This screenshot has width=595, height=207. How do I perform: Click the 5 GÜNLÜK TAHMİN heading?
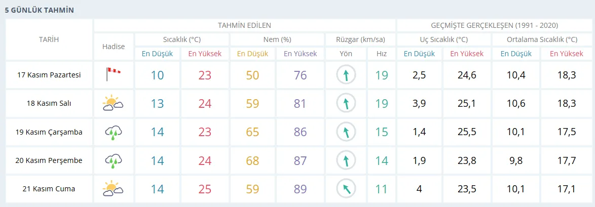point(39,10)
